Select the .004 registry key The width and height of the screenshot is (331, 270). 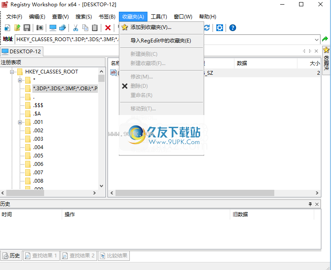[38, 147]
